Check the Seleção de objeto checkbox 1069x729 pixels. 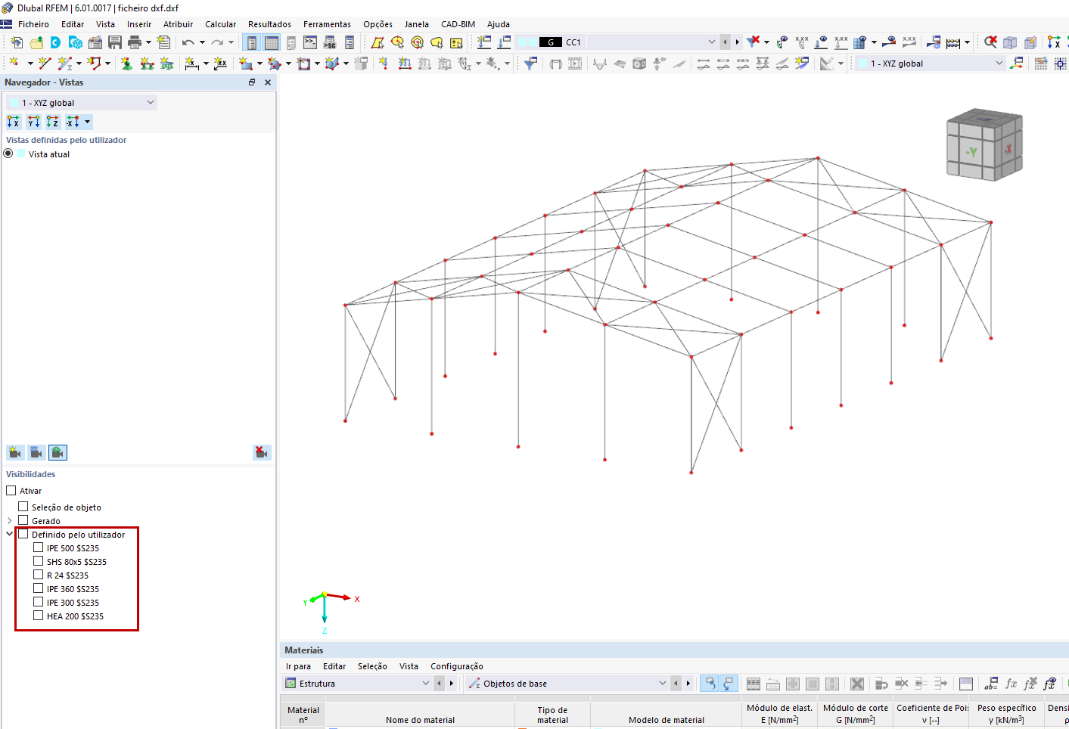23,507
